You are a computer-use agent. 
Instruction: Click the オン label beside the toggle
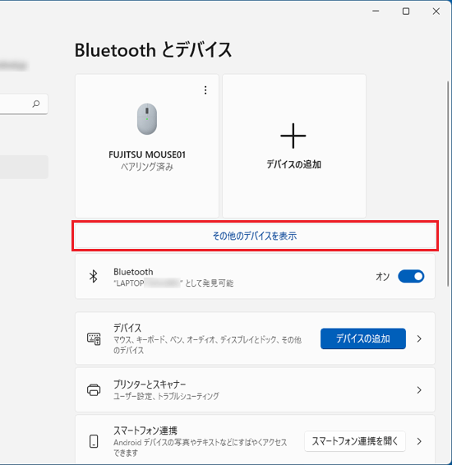(x=383, y=277)
